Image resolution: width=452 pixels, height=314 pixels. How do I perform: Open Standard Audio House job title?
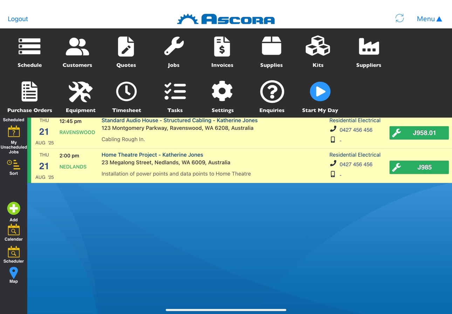click(x=179, y=120)
